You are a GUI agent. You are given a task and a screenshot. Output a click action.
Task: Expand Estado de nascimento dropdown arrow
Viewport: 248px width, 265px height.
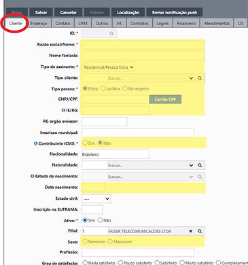point(191,177)
